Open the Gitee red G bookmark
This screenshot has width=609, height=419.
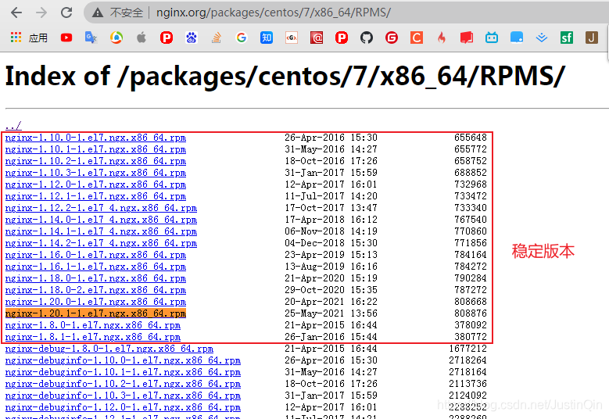pos(392,38)
